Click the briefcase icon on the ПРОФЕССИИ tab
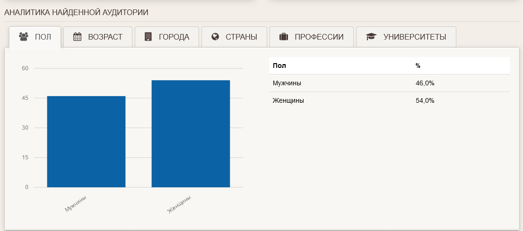Viewport: 523px width, 231px height. [284, 37]
